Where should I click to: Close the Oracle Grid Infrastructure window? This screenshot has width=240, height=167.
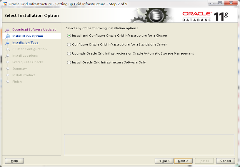pos(231,3)
